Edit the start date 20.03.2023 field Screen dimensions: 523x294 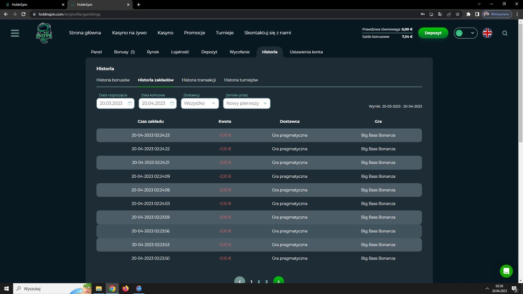[x=115, y=103]
